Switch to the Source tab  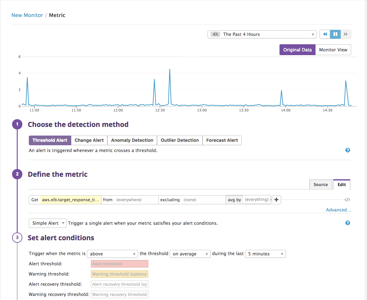coord(320,185)
